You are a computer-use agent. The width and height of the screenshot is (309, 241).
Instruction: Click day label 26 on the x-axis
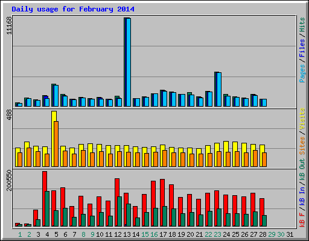pos(244,234)
